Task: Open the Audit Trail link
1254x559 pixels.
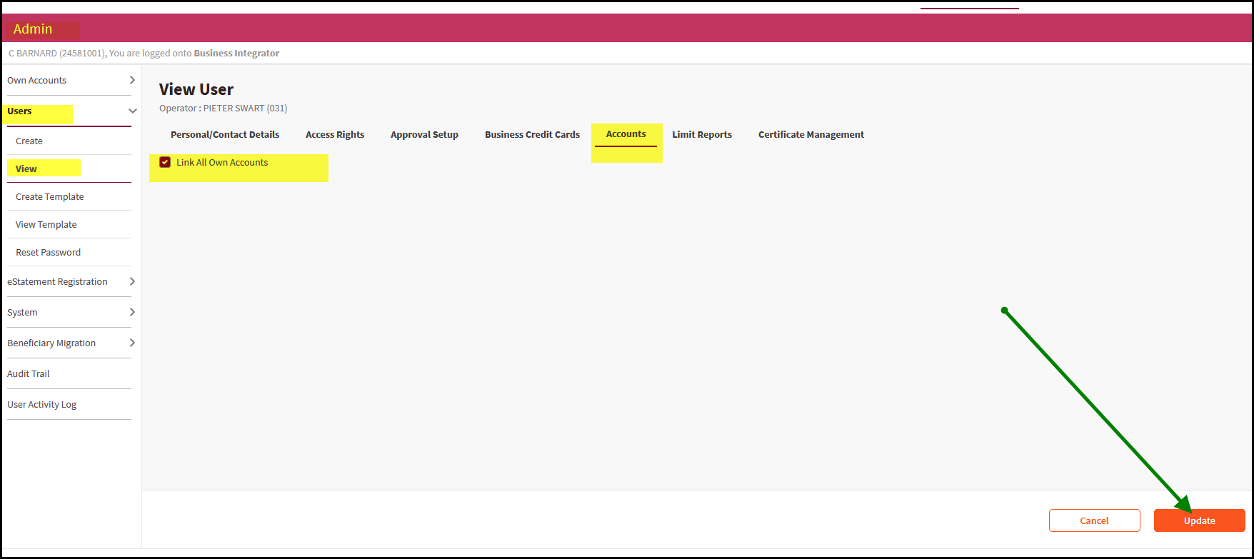Action: click(29, 373)
